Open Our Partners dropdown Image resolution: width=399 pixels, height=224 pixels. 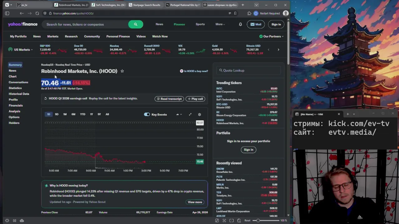(x=272, y=36)
